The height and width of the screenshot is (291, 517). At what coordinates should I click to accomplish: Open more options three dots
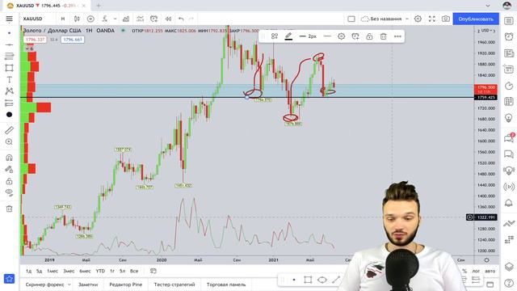coord(397,36)
